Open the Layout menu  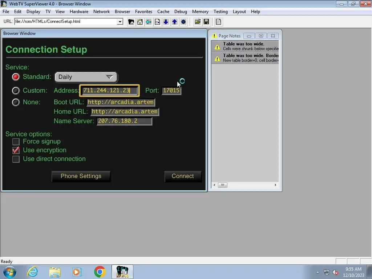tap(239, 12)
